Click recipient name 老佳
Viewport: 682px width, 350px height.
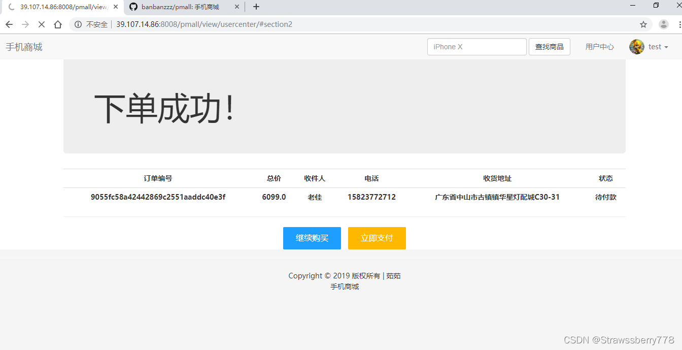(315, 197)
